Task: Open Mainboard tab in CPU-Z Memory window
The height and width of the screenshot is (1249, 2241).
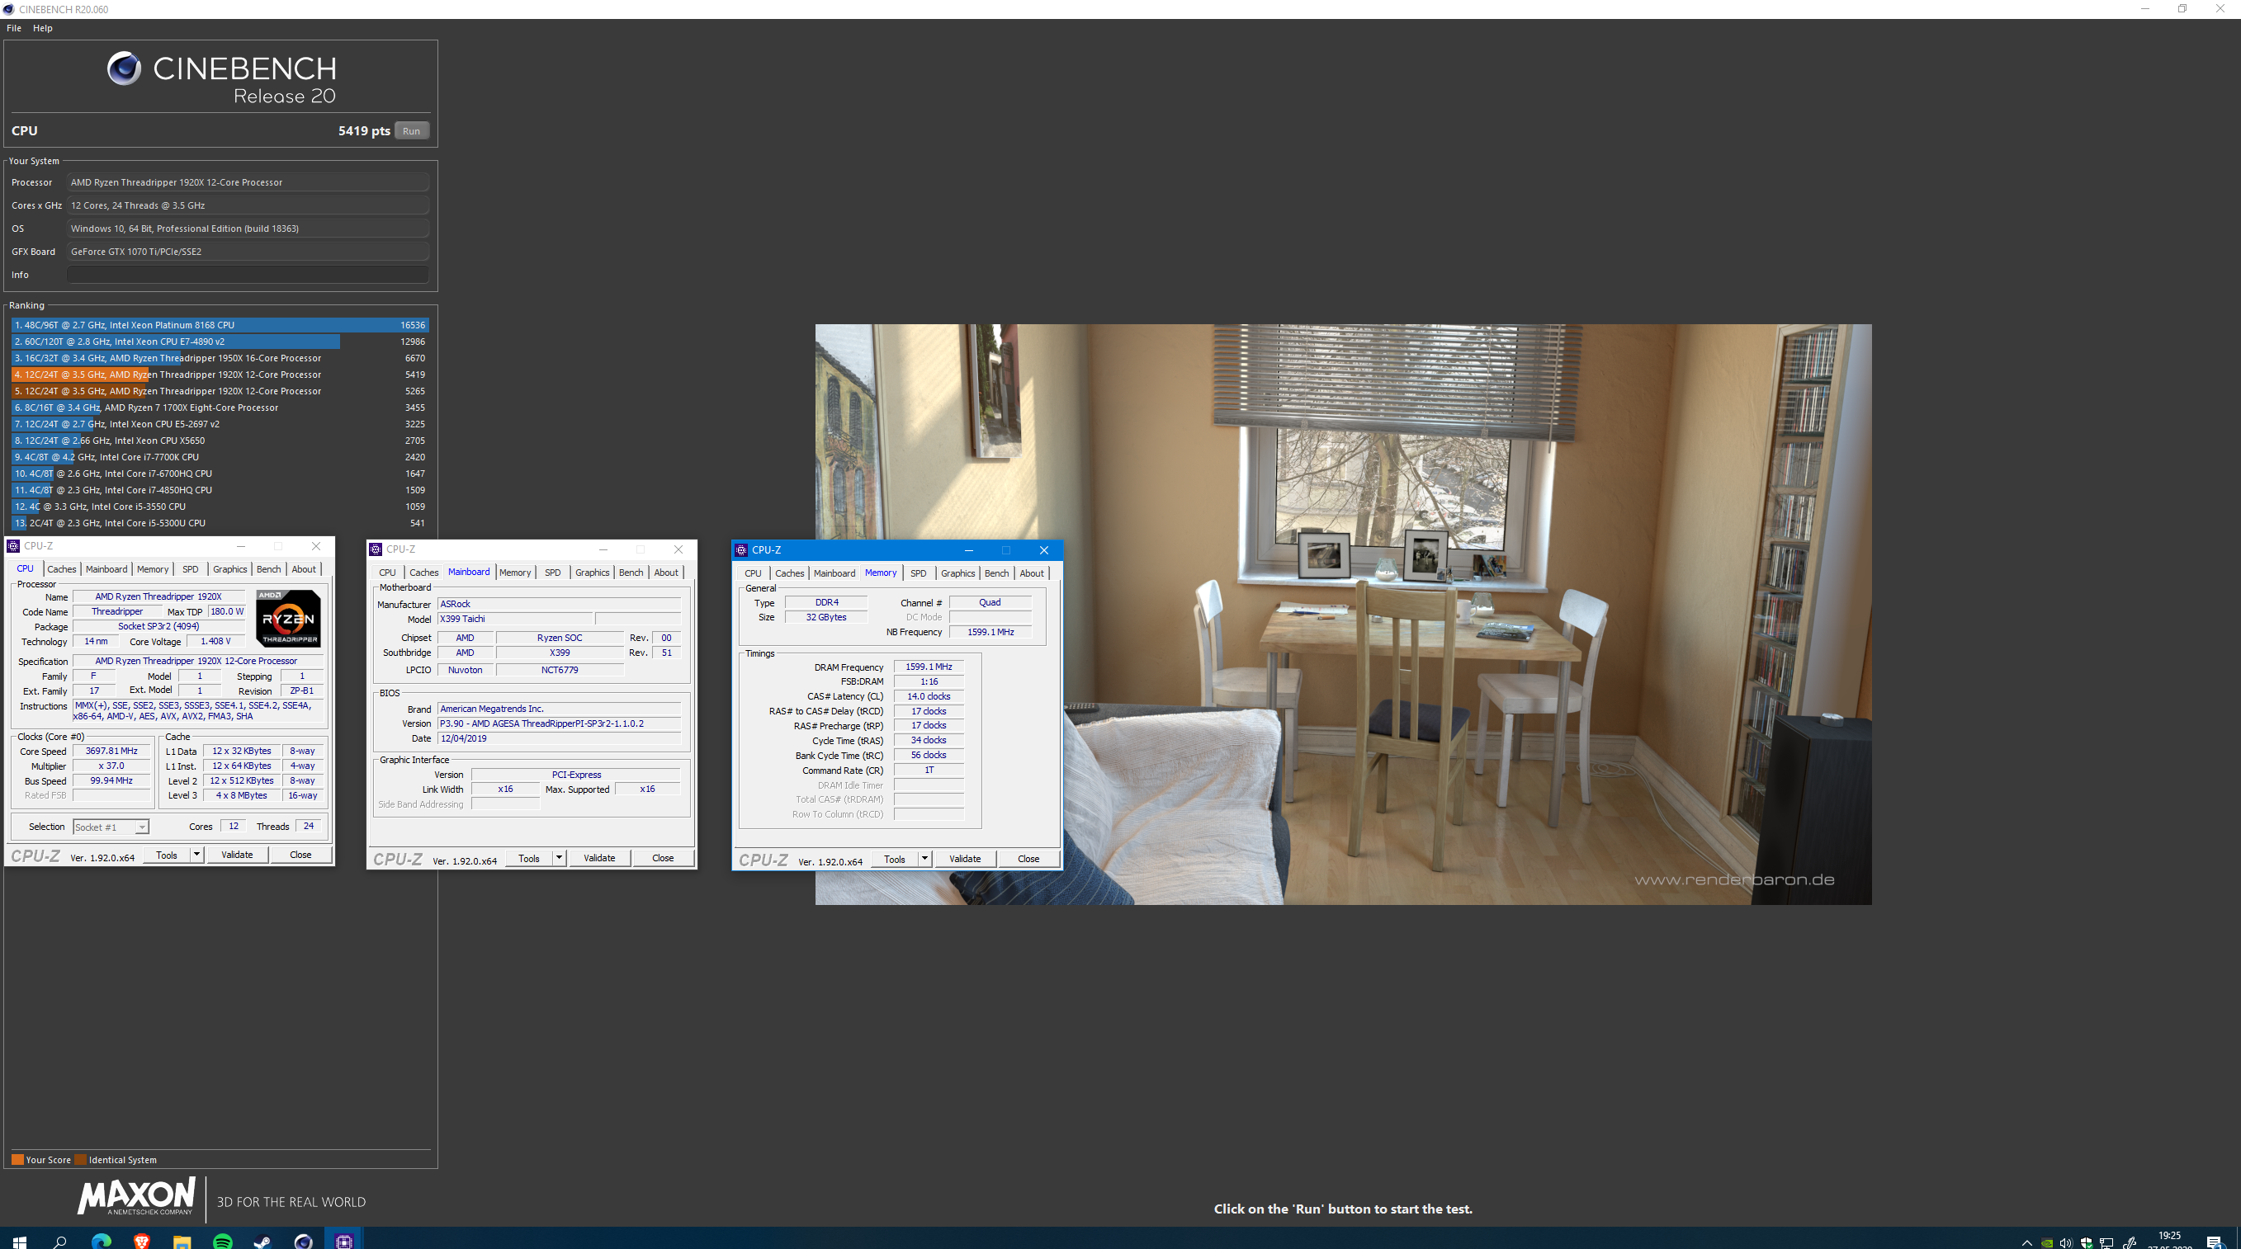Action: click(x=834, y=573)
